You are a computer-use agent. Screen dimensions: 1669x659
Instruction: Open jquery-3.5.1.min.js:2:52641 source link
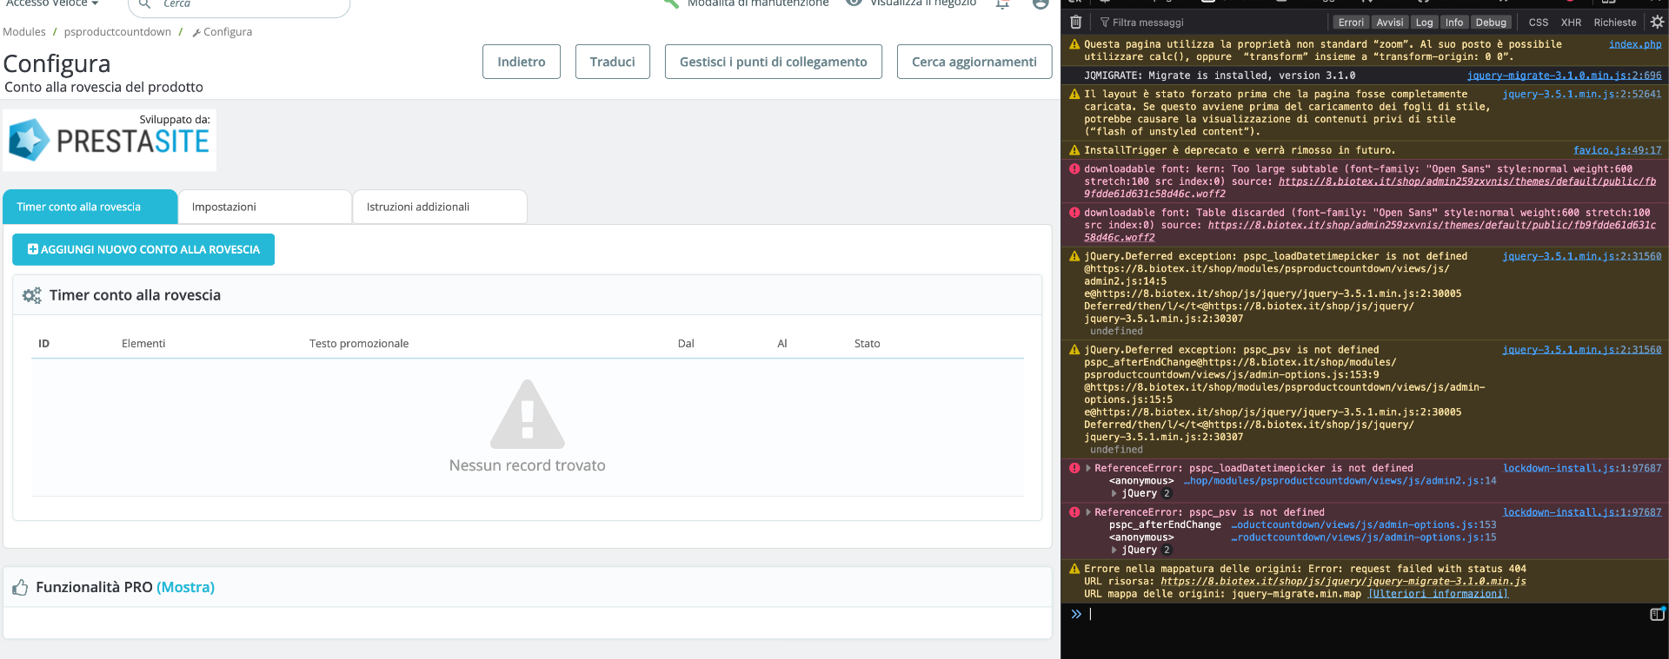pos(1582,94)
